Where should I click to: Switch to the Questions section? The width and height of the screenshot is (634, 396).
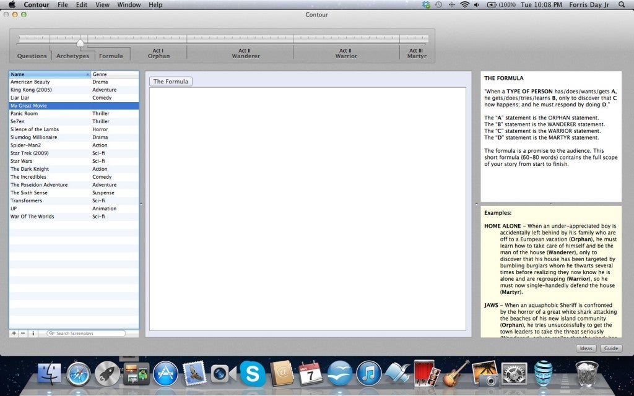click(x=32, y=56)
